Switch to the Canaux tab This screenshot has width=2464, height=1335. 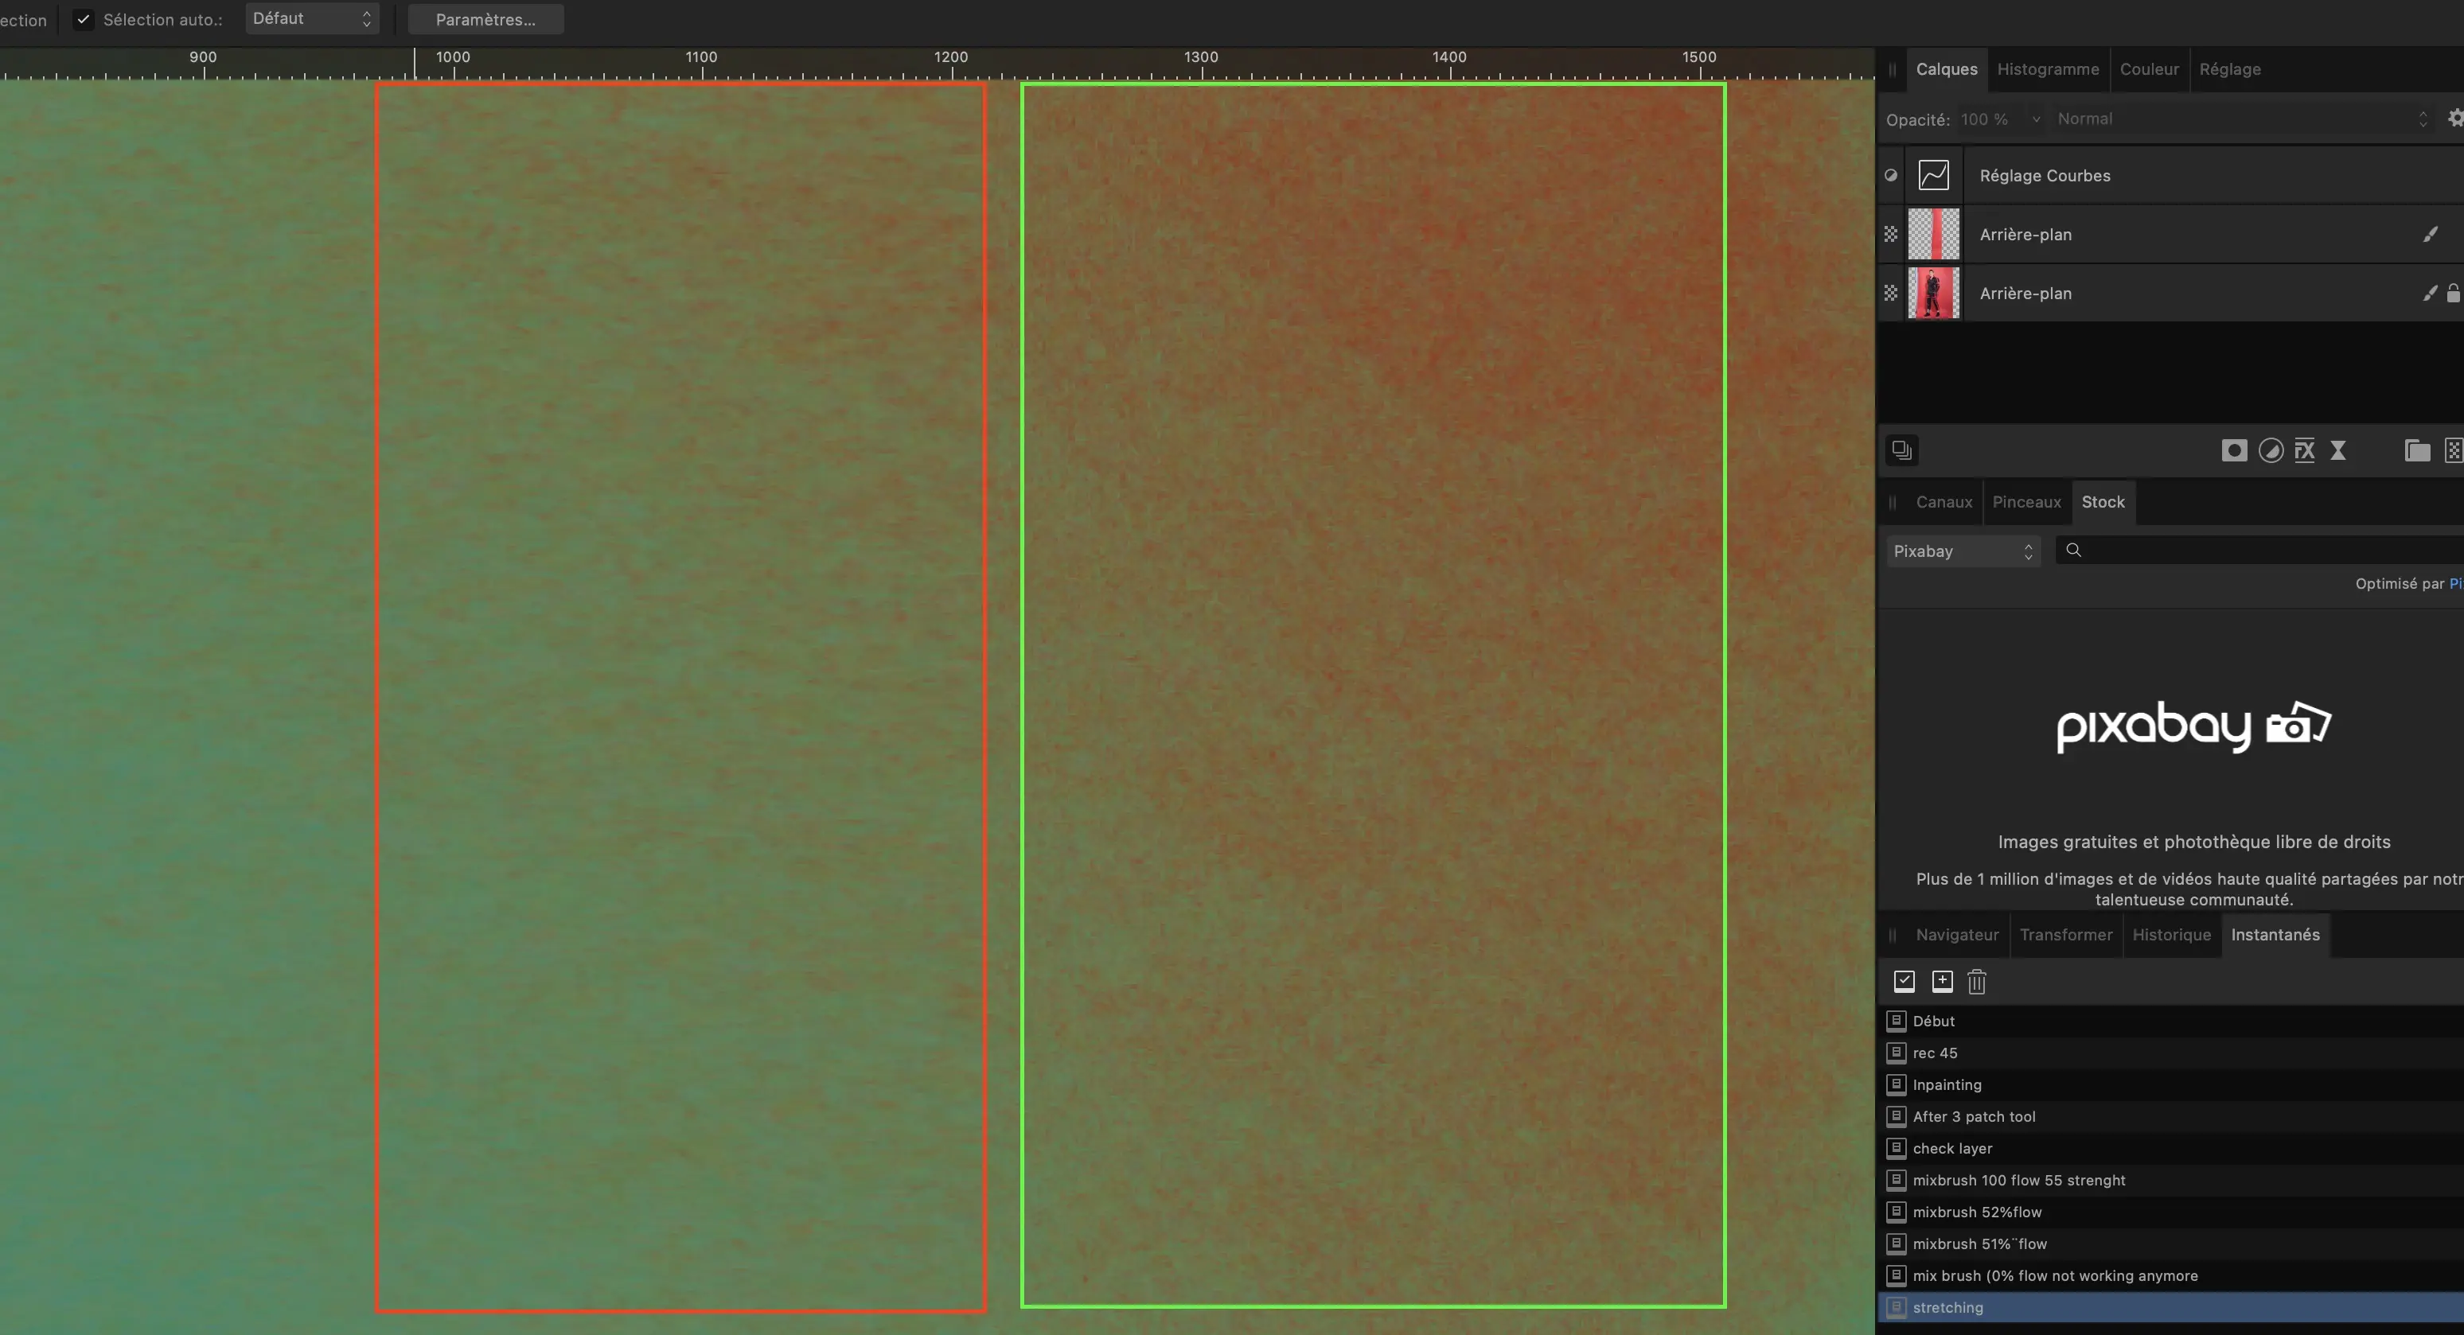1944,502
